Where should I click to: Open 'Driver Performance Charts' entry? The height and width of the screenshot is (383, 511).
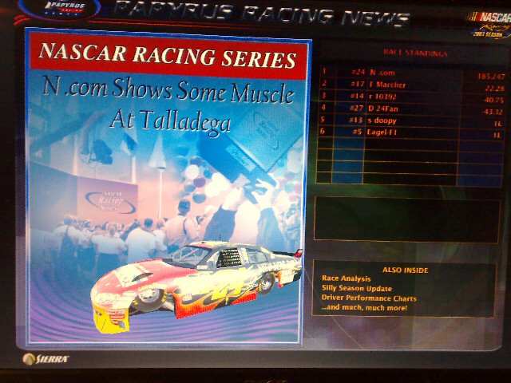[369, 298]
